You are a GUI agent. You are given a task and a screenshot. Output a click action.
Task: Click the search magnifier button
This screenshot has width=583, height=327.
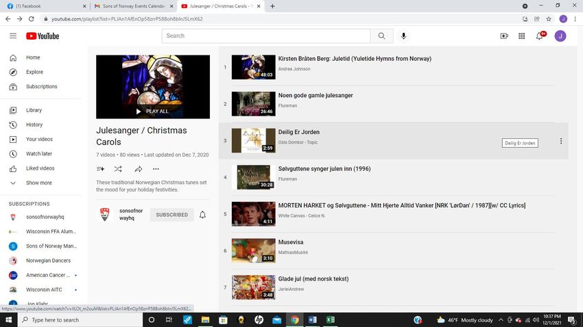(381, 36)
